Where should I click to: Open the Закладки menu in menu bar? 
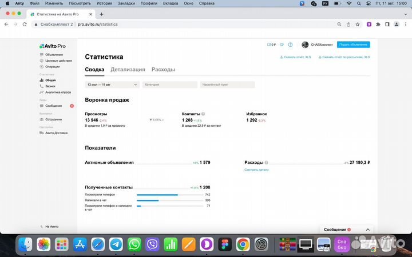[x=126, y=3]
